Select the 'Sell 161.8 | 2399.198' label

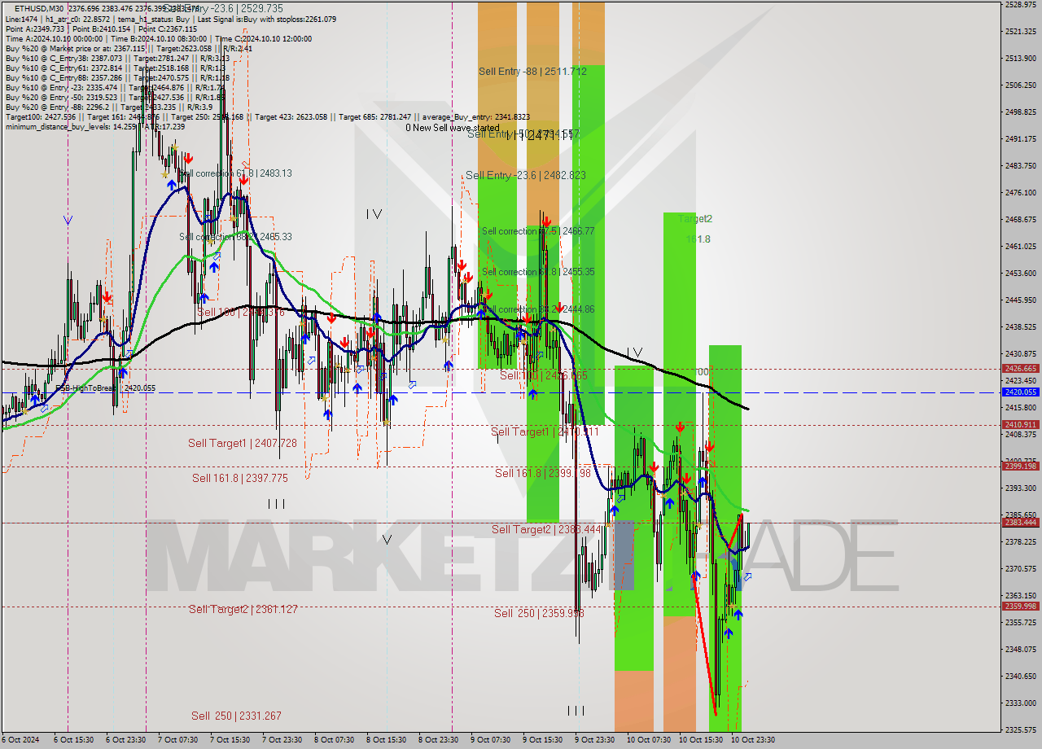[x=543, y=472]
